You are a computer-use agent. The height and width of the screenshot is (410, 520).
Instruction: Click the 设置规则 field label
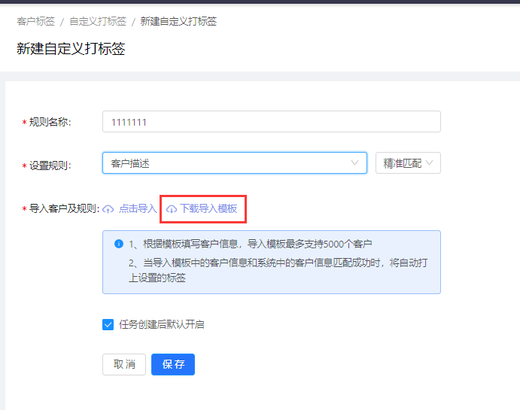(50, 166)
